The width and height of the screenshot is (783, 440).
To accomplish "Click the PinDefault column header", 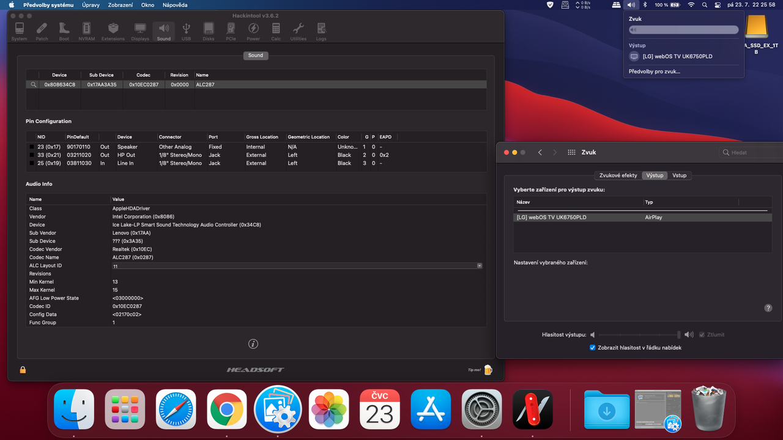I will coord(81,137).
